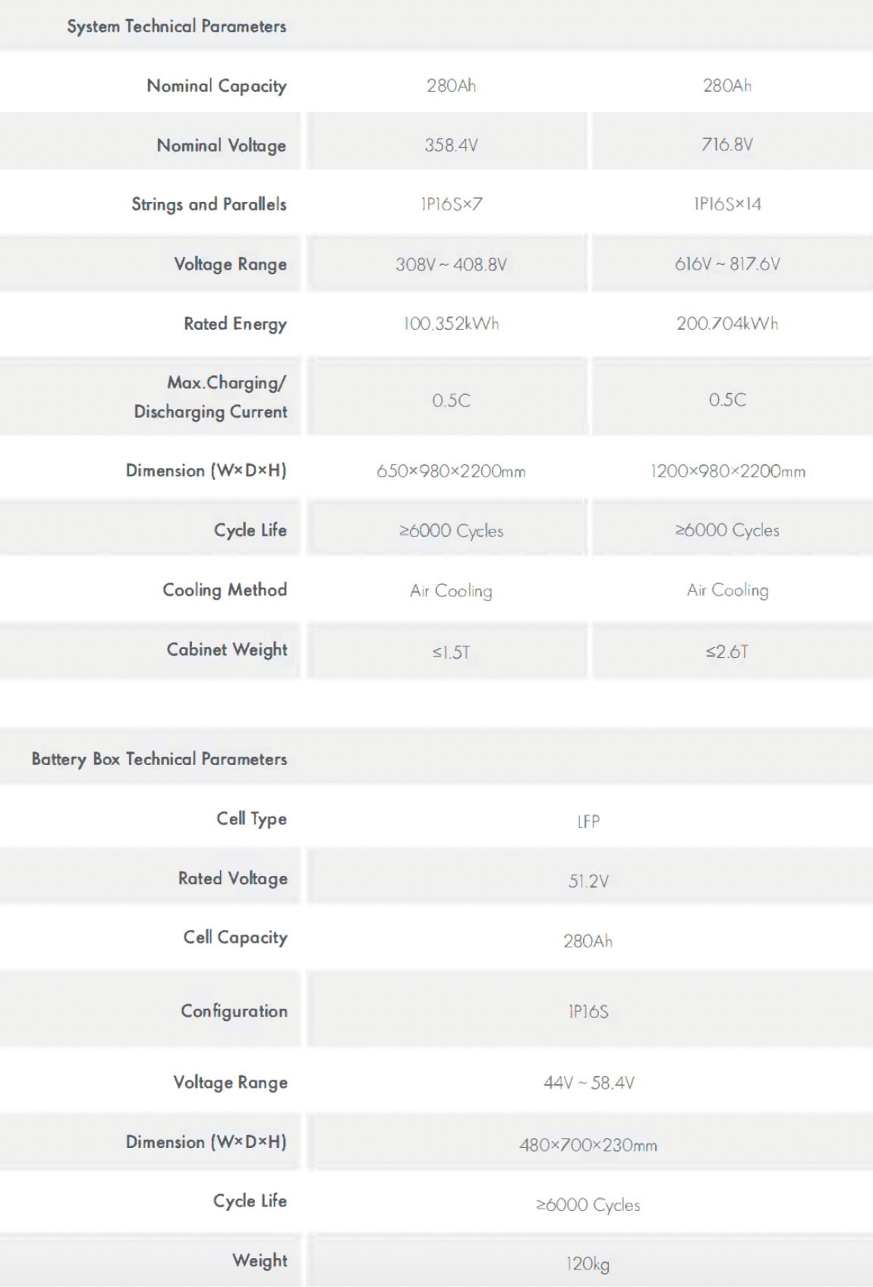The image size is (873, 1287).
Task: Click the 480×700×230mm dimension value
Action: point(588,1145)
